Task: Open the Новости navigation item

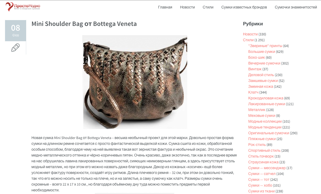Action: 187,7
